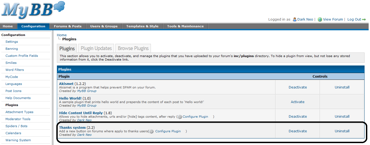Screen dimensions: 370x145
Task: Click Dark Neo author link under Thanks system
Action: coord(84,135)
